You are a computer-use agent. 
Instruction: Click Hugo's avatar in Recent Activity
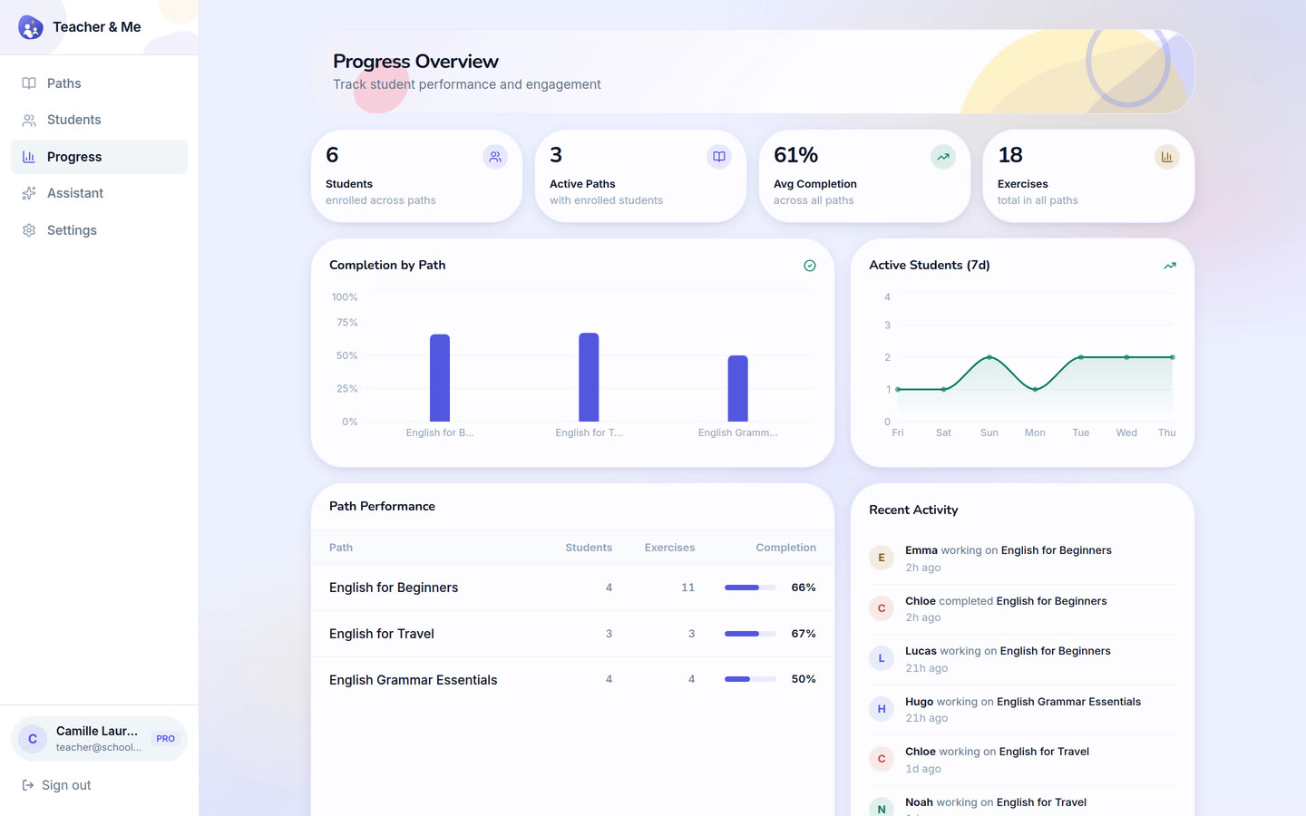(882, 709)
